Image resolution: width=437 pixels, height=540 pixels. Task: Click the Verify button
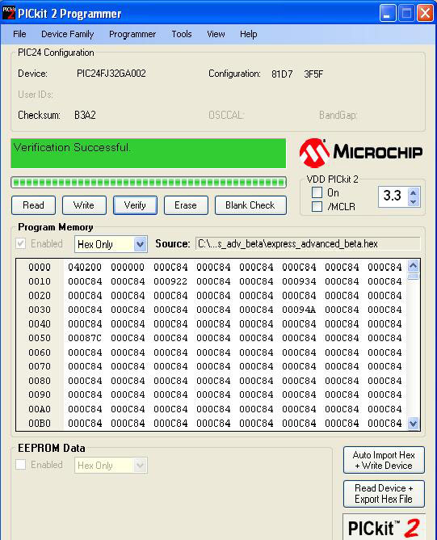coord(135,205)
